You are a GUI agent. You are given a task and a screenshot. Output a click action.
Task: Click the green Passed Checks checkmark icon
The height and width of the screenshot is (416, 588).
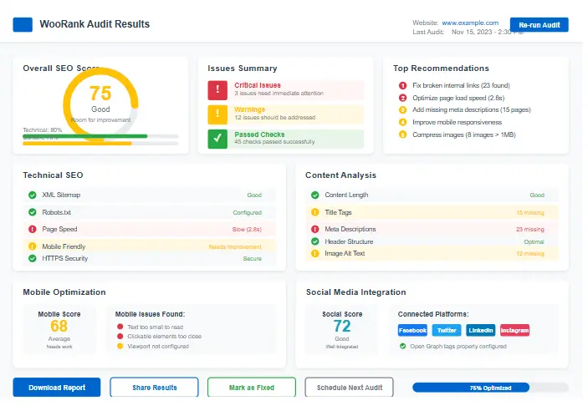pyautogui.click(x=218, y=139)
